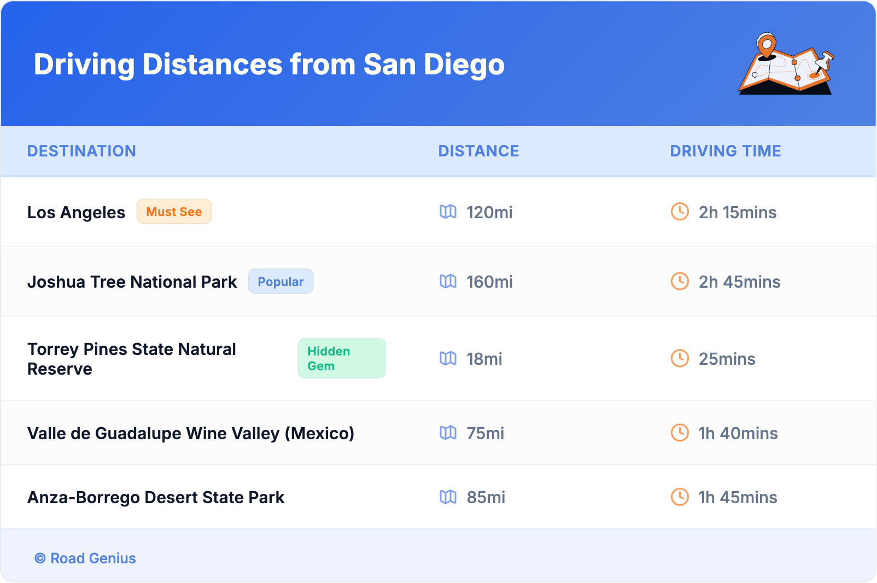Click the 1h 45mins driving time
Screen dimensions: 877x583
[x=738, y=497]
